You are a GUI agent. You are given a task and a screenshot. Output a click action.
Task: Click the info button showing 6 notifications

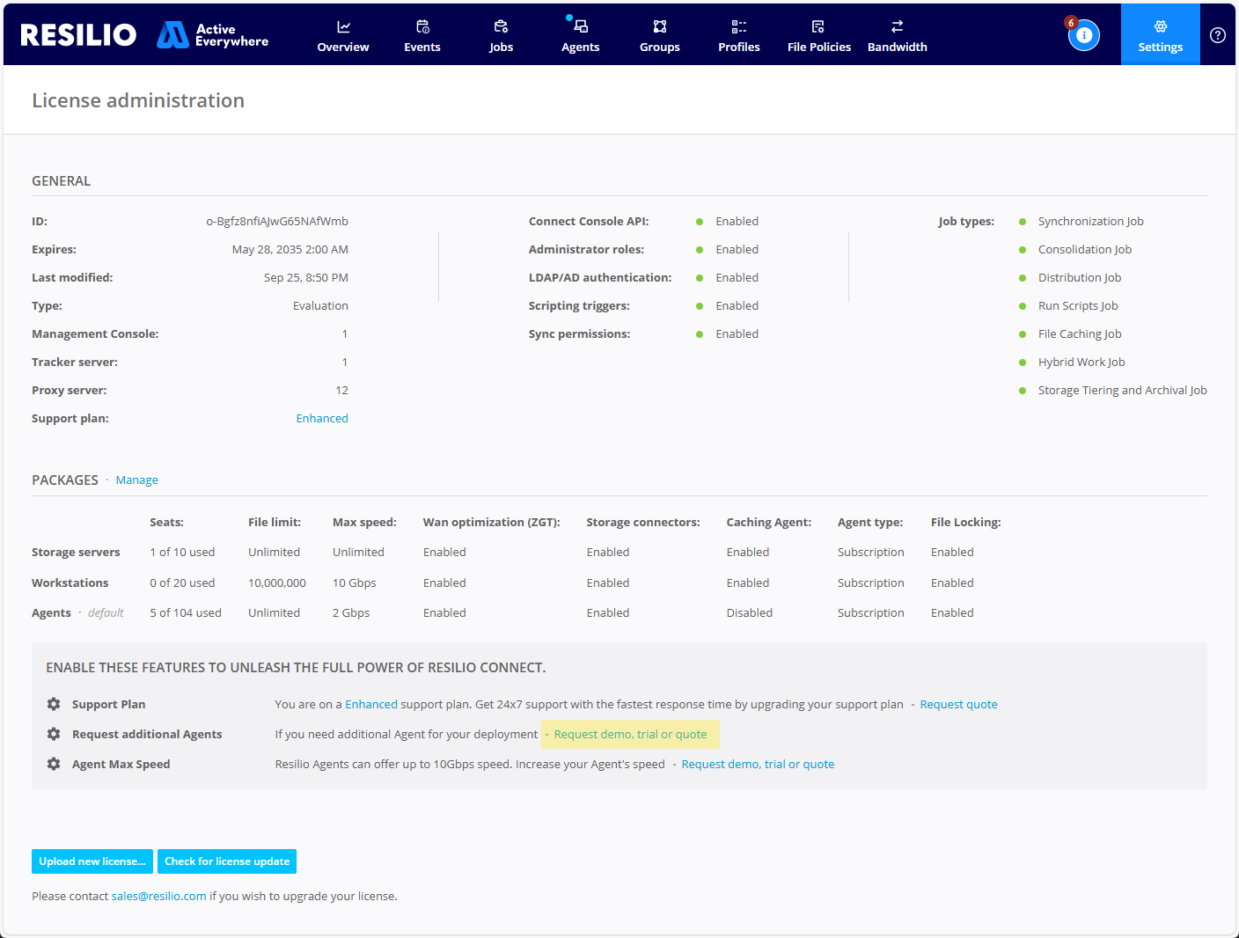(x=1083, y=35)
